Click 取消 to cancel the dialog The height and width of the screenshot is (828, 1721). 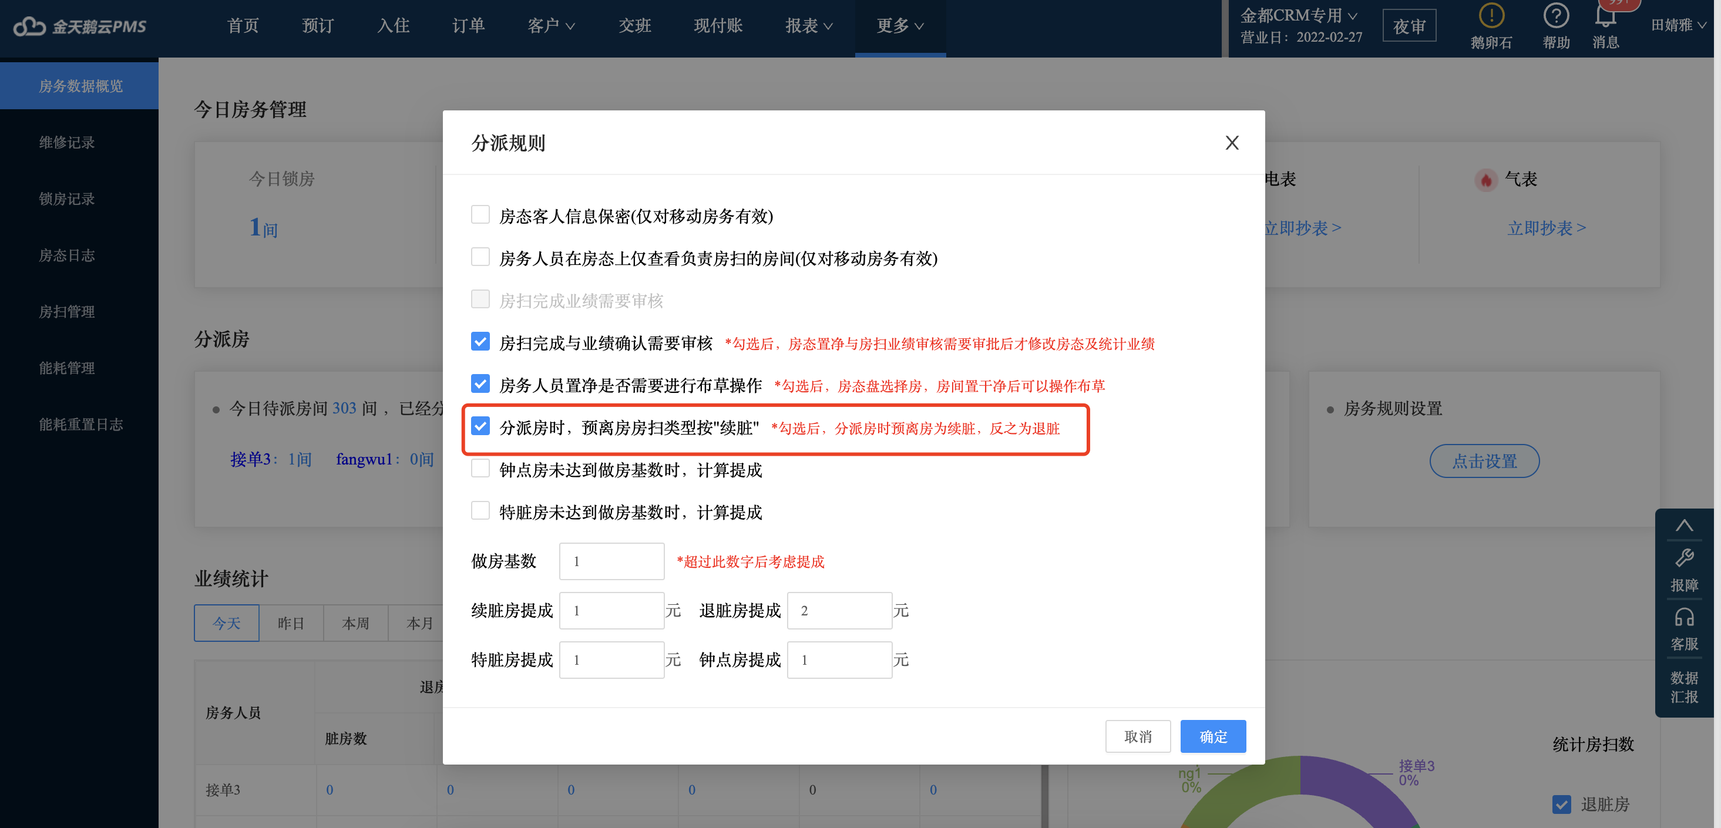1138,736
